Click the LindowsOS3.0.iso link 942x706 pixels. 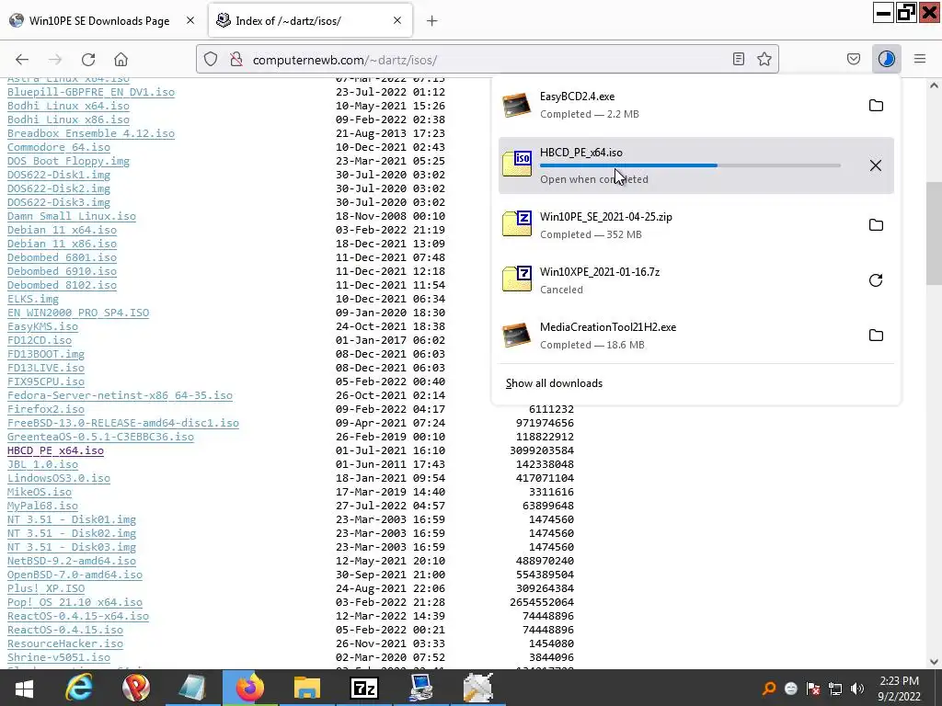click(59, 478)
